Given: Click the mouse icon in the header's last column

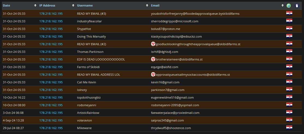Looking at the screenshot, I should pos(297,5).
